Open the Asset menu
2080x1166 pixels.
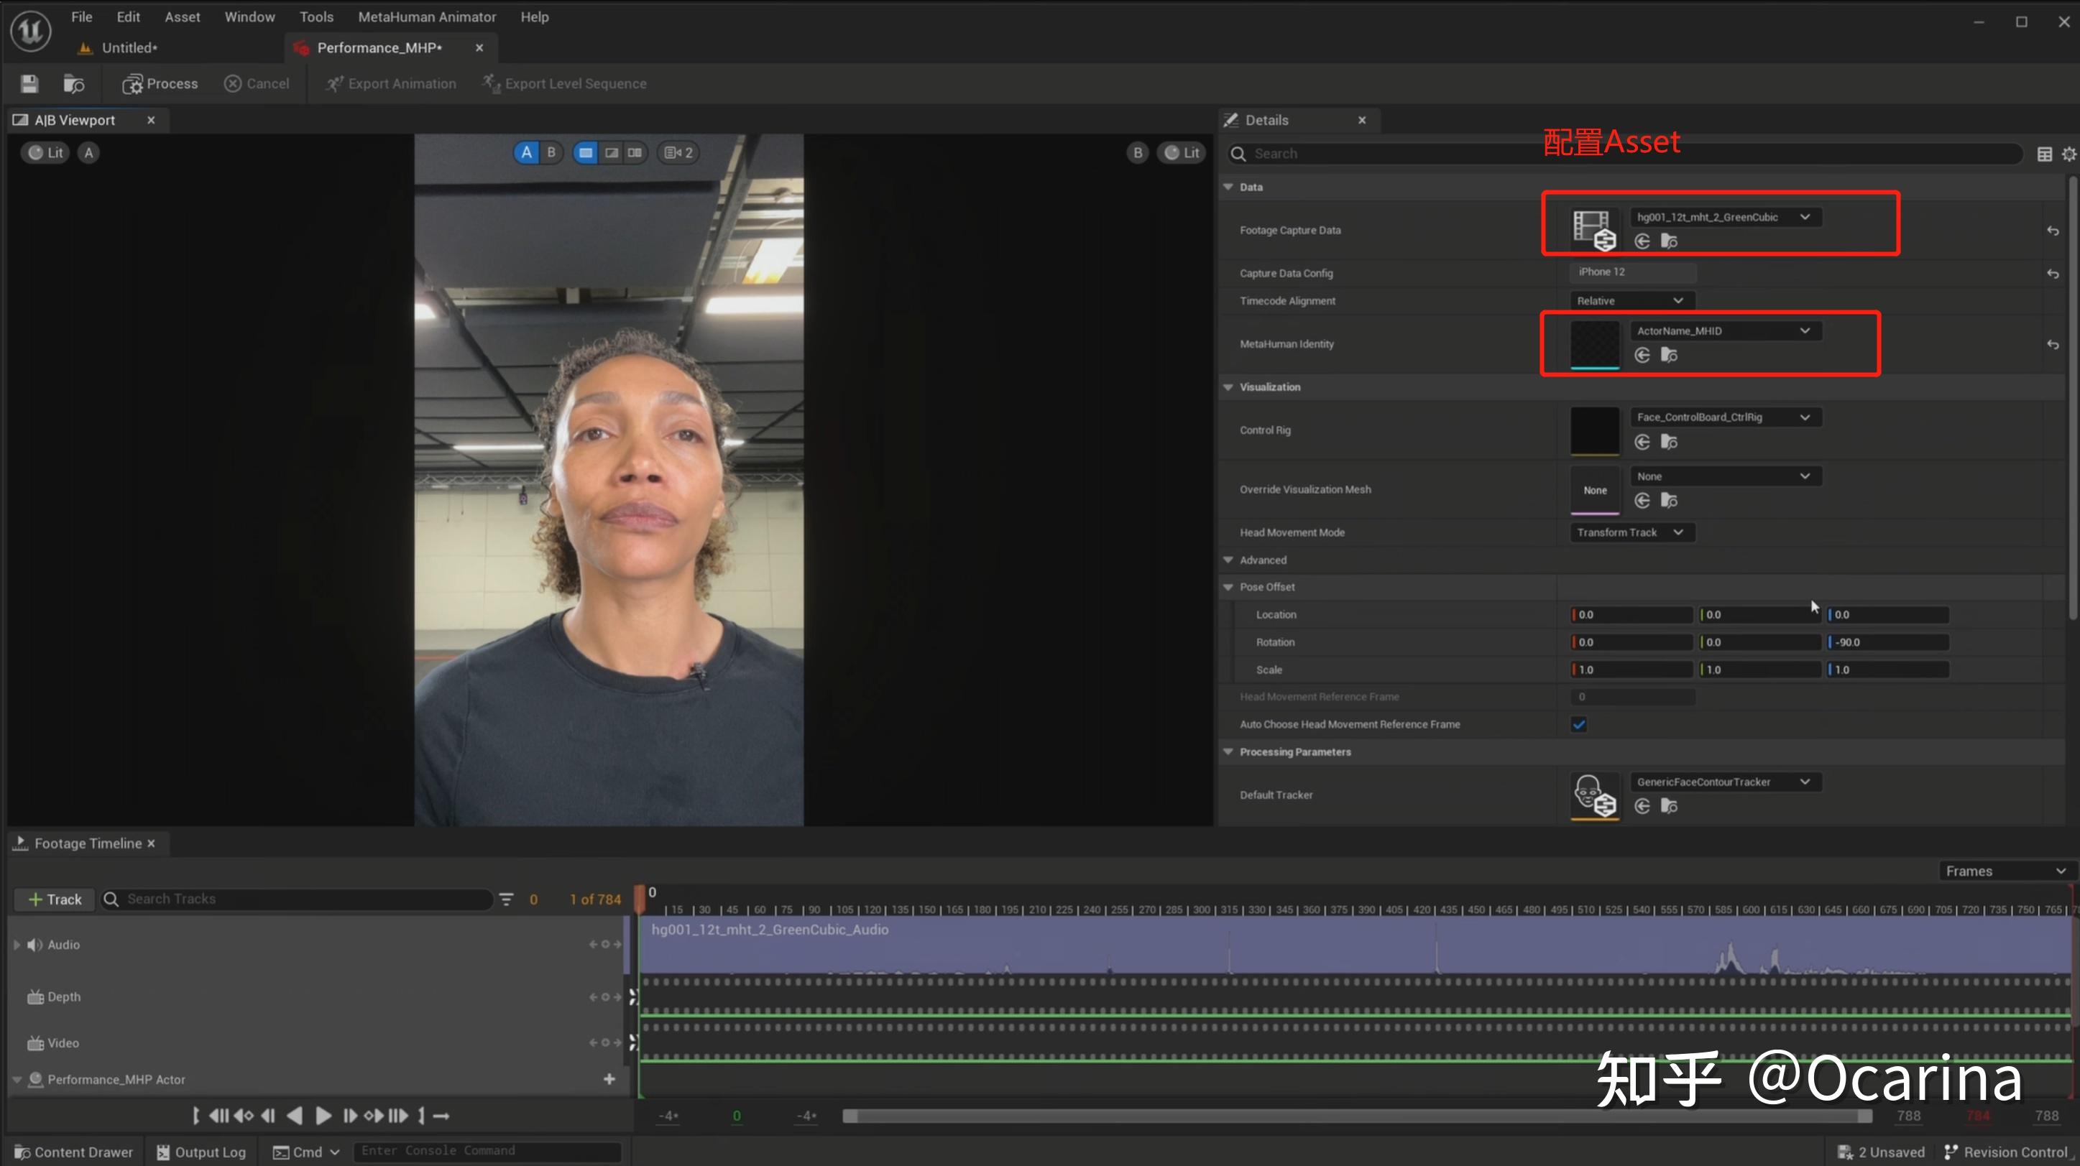click(x=183, y=16)
